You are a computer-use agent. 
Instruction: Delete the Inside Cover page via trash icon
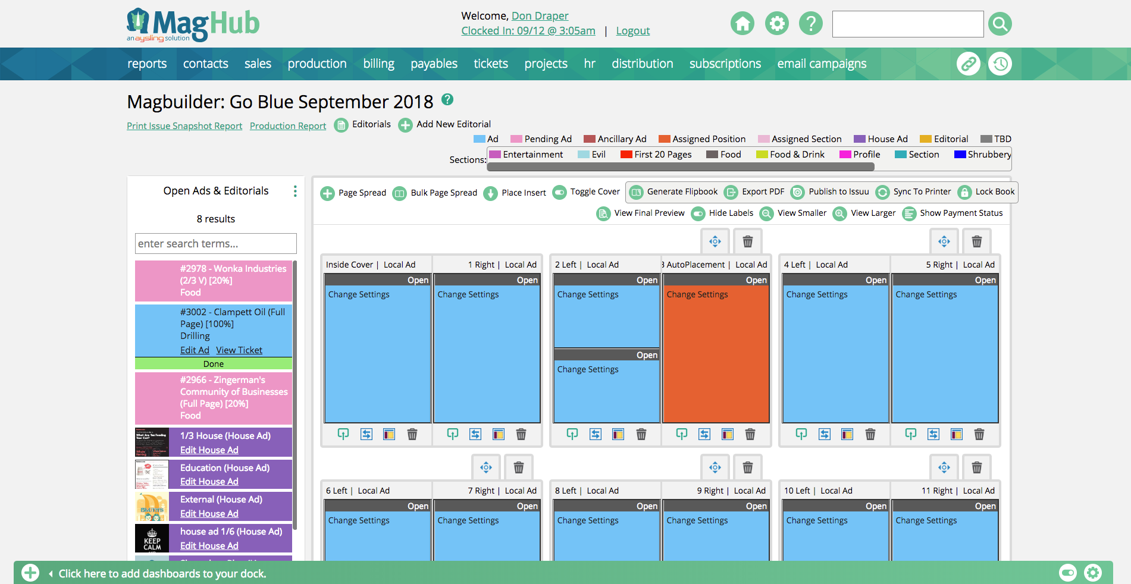[x=412, y=434]
